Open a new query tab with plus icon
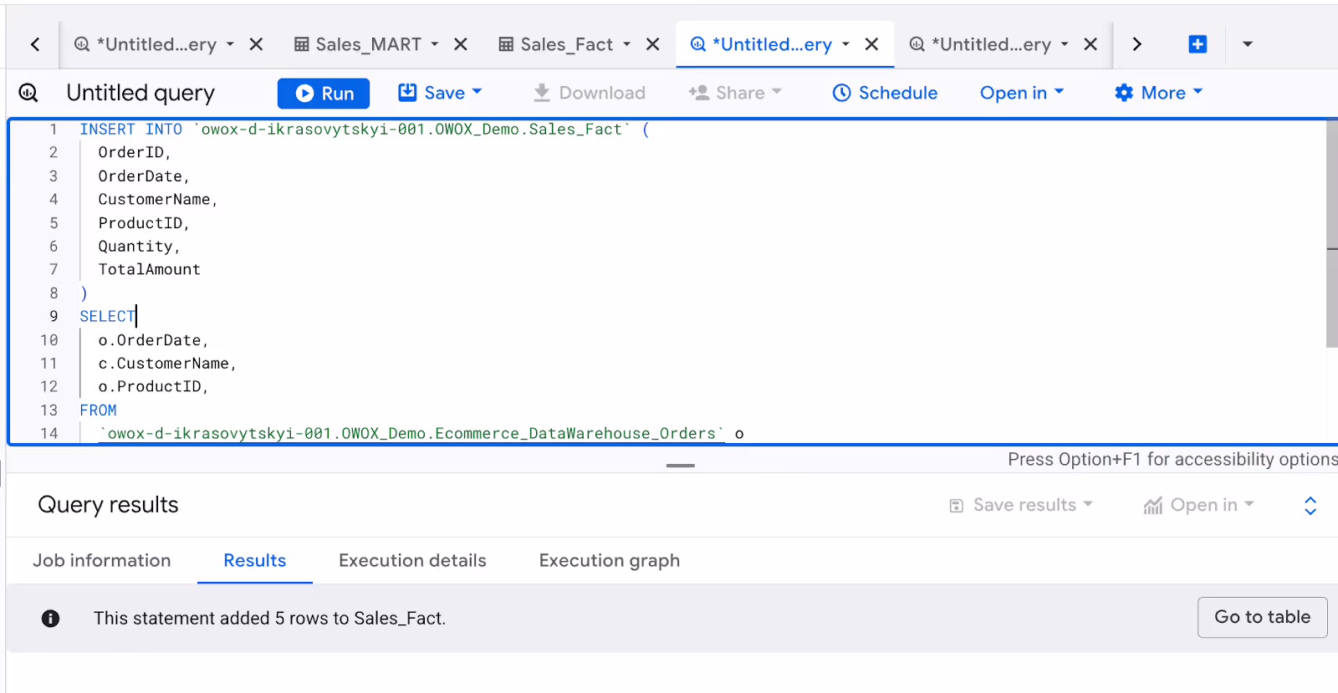Image resolution: width=1338 pixels, height=693 pixels. coord(1198,44)
